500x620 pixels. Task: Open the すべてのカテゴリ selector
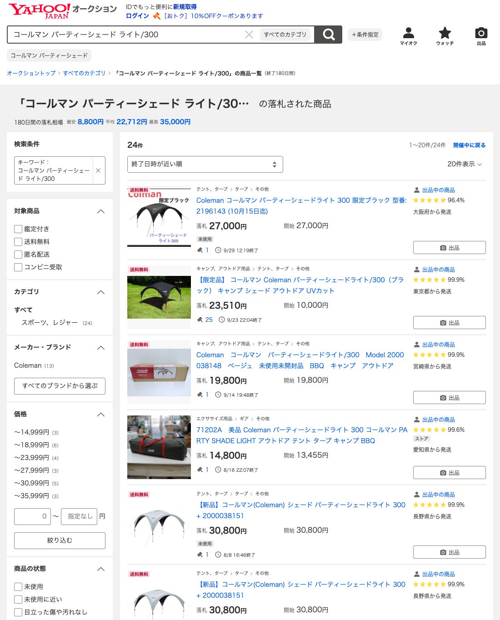(x=285, y=35)
